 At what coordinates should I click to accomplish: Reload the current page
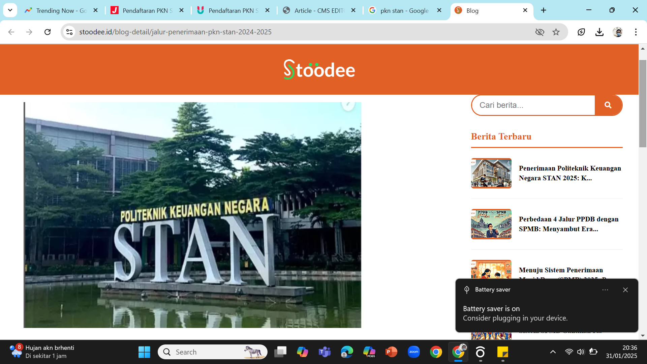[x=48, y=32]
